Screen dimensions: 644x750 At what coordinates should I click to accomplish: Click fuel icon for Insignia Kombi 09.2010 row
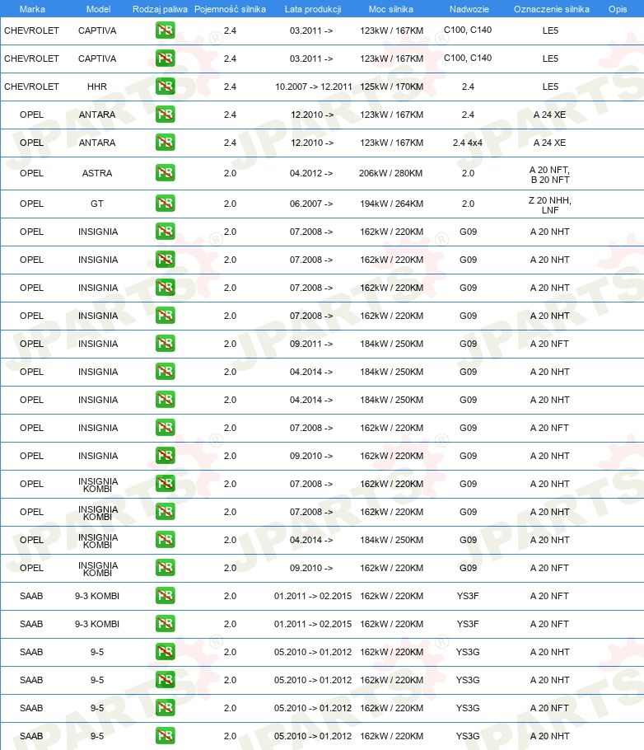tap(165, 568)
